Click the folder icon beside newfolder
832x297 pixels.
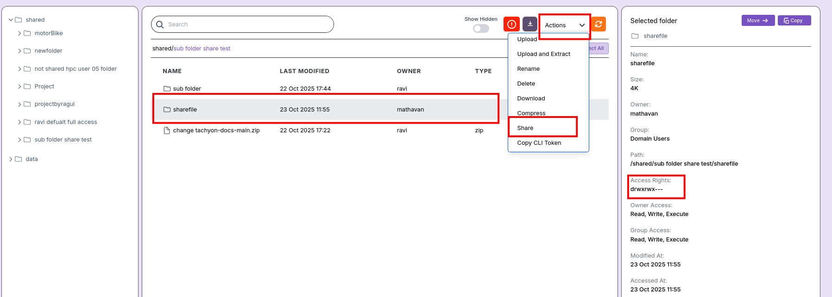coord(27,51)
